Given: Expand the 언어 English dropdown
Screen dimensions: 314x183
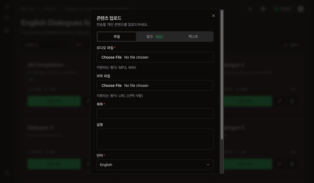Looking at the screenshot, I should [x=155, y=165].
